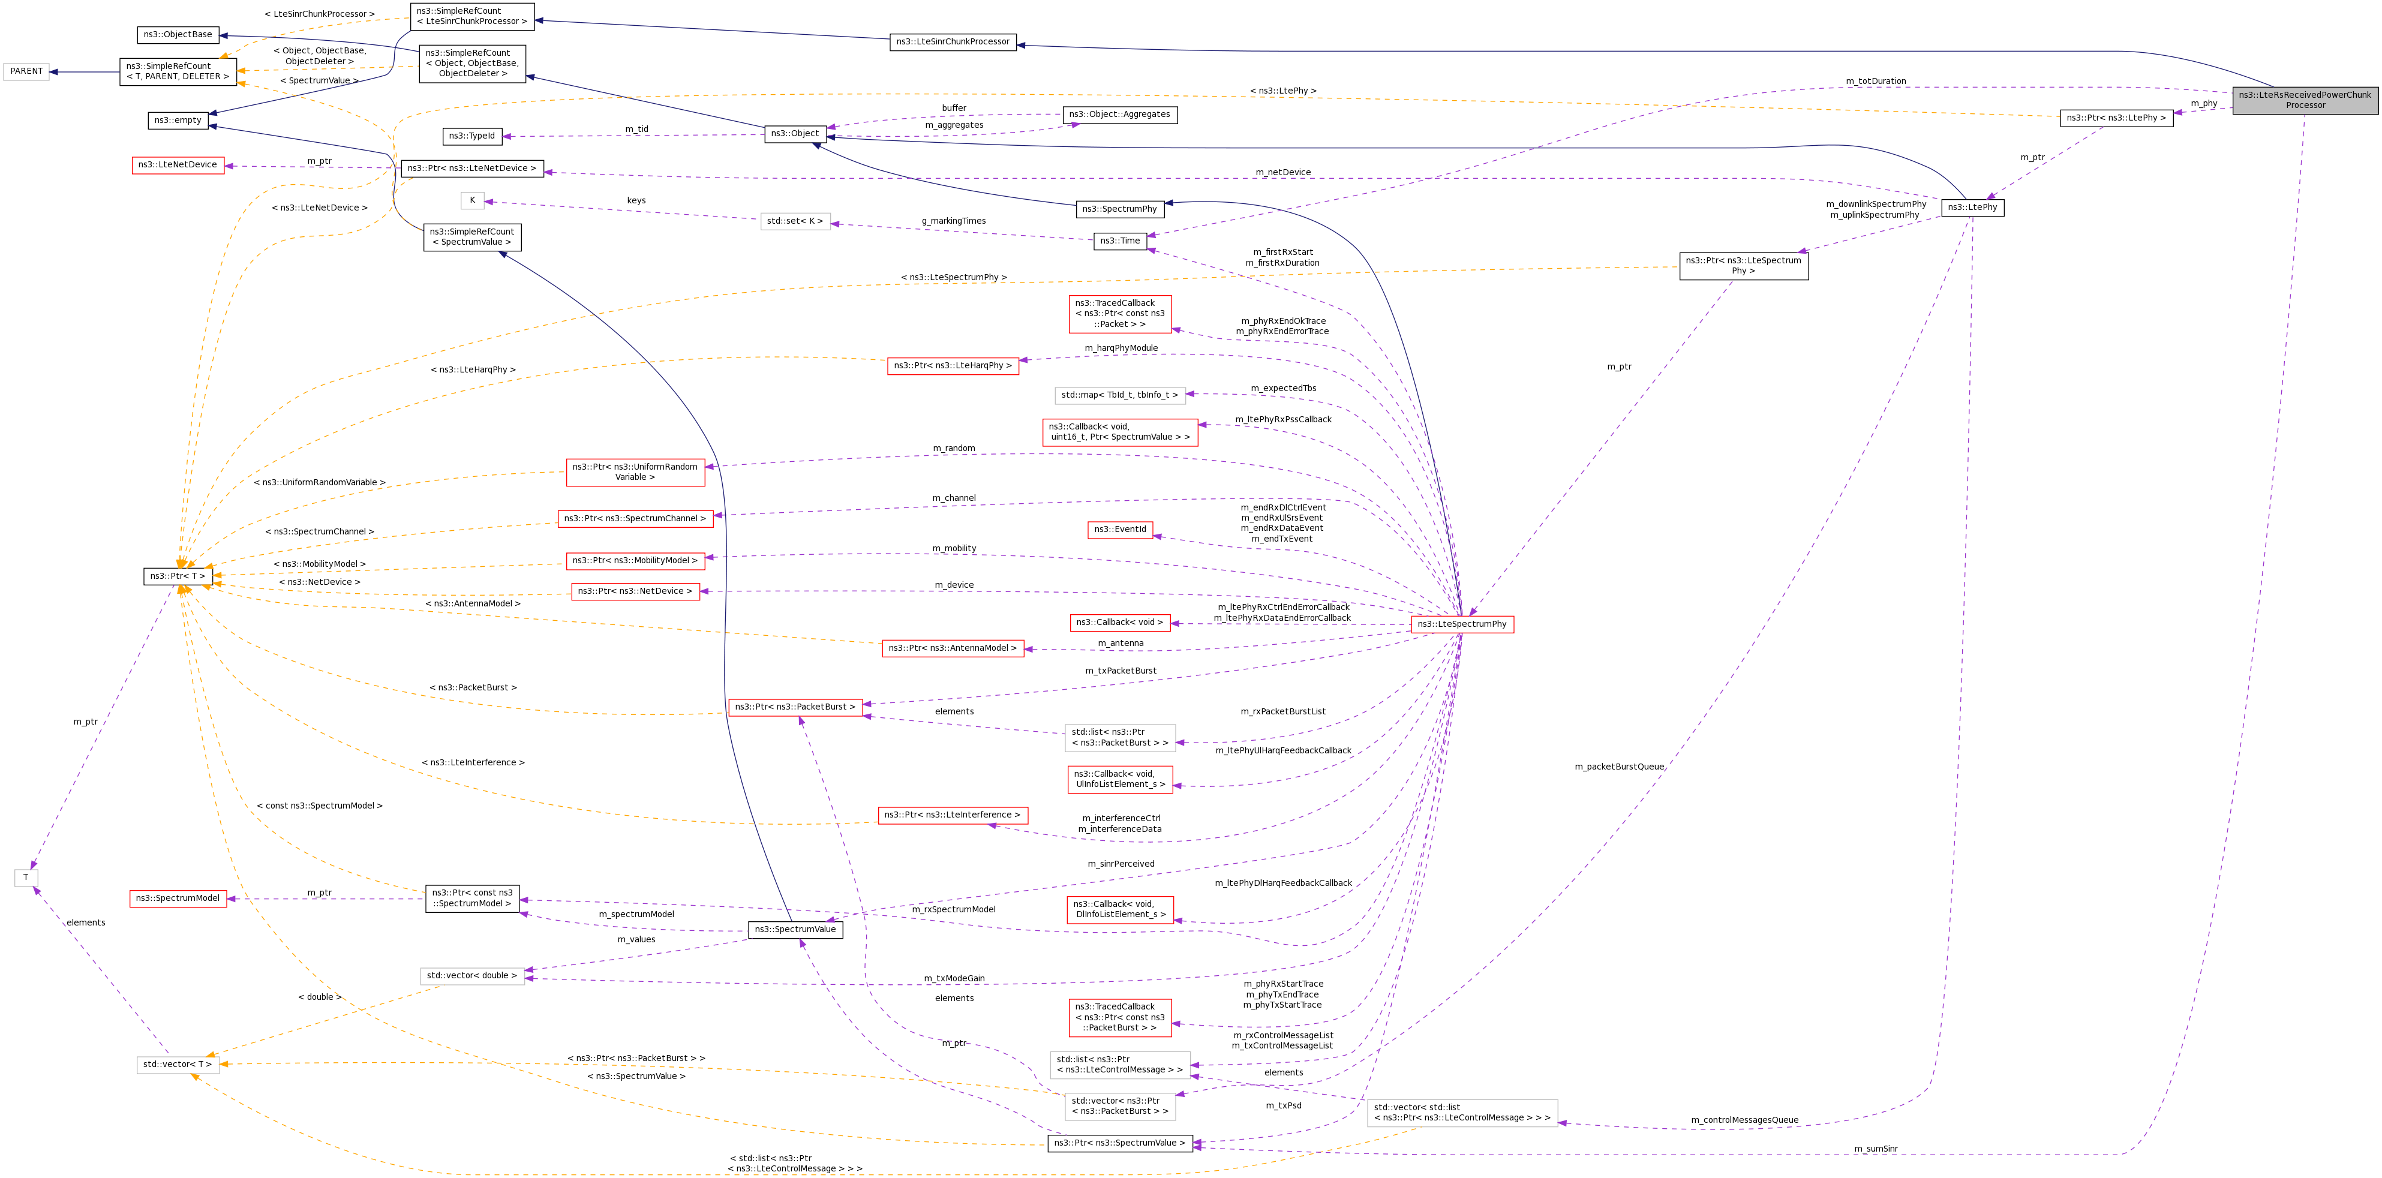Click the std::set< K > node

(795, 221)
